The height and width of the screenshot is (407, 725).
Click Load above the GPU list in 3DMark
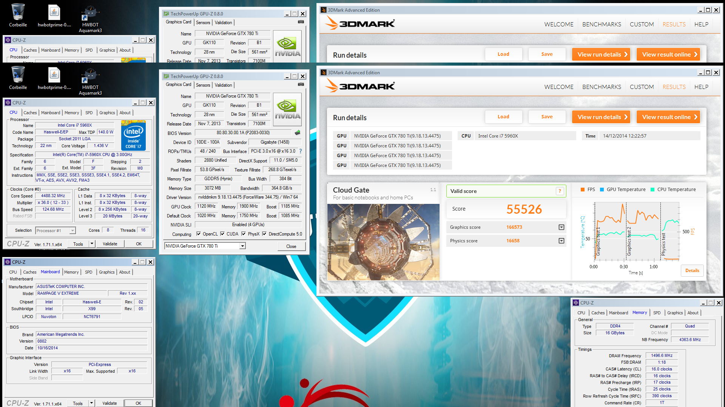pos(503,117)
